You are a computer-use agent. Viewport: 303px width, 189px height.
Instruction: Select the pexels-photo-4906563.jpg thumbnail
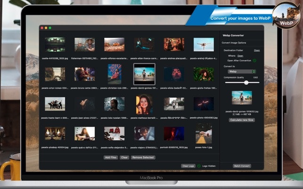[204, 104]
